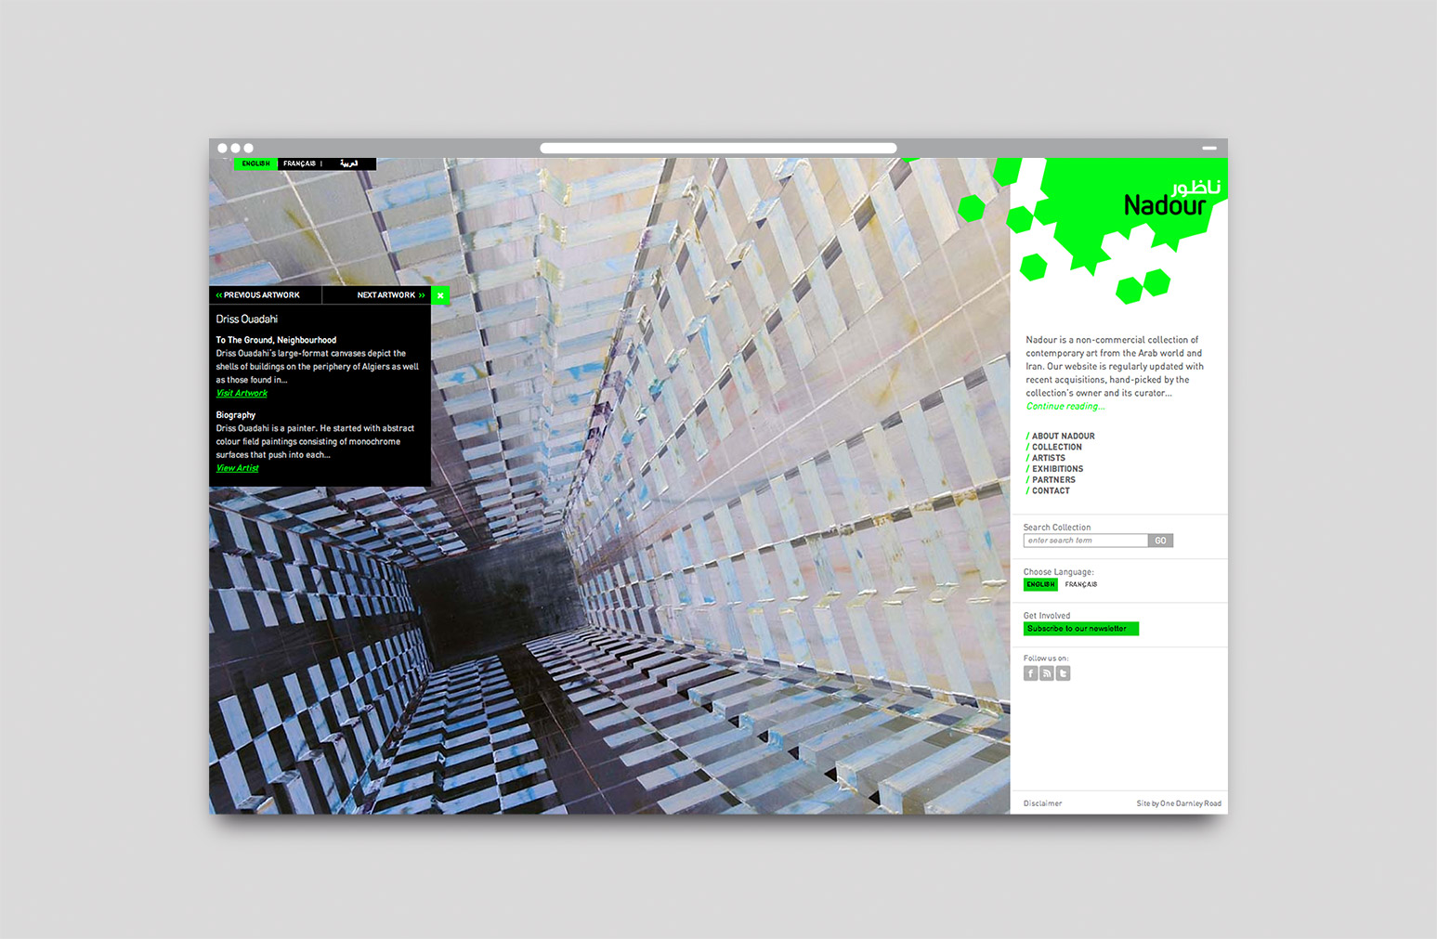
Task: Follow the Visit Artwork link
Action: (x=242, y=394)
